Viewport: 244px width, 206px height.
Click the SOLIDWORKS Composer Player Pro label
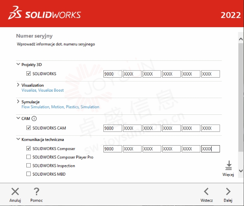pos(63,157)
